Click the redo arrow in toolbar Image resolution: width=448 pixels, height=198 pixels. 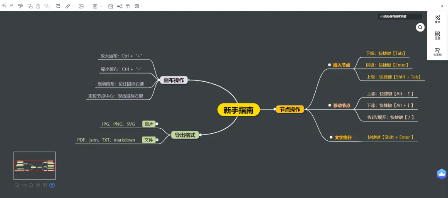[12, 6]
